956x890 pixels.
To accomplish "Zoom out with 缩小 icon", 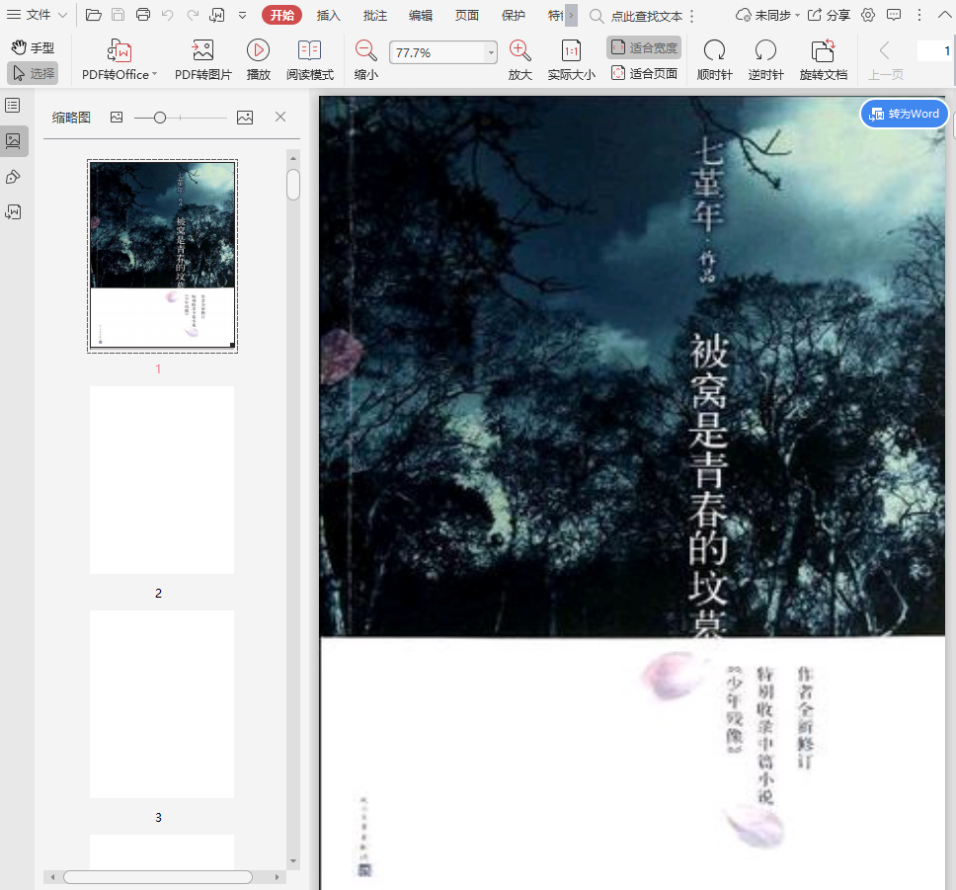I will [365, 51].
